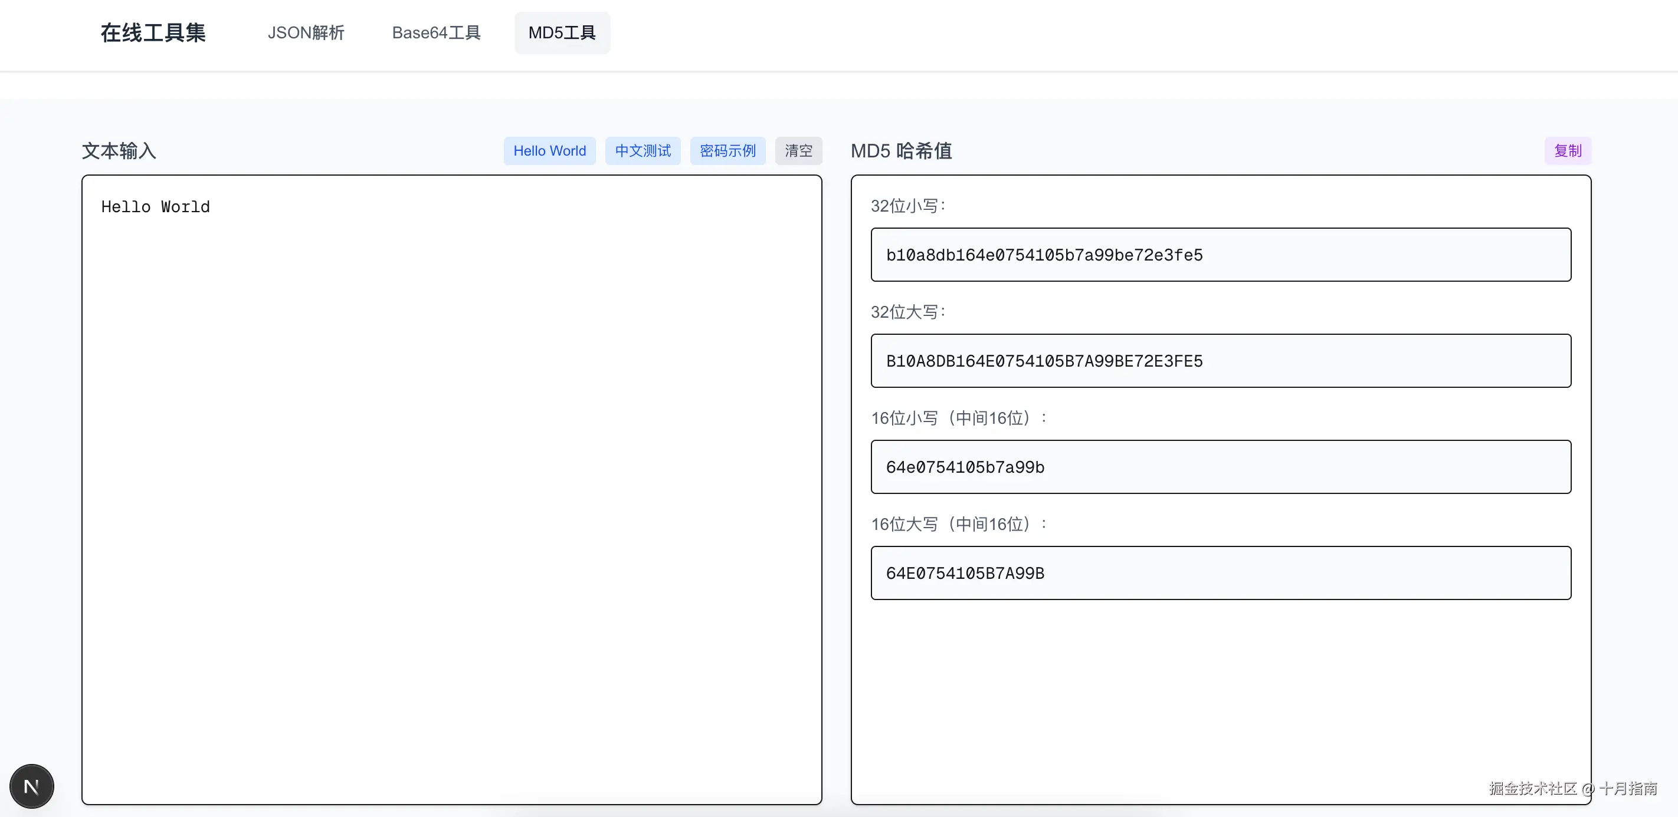The width and height of the screenshot is (1678, 817).
Task: Click the 文本输入 section heading
Action: click(x=119, y=150)
